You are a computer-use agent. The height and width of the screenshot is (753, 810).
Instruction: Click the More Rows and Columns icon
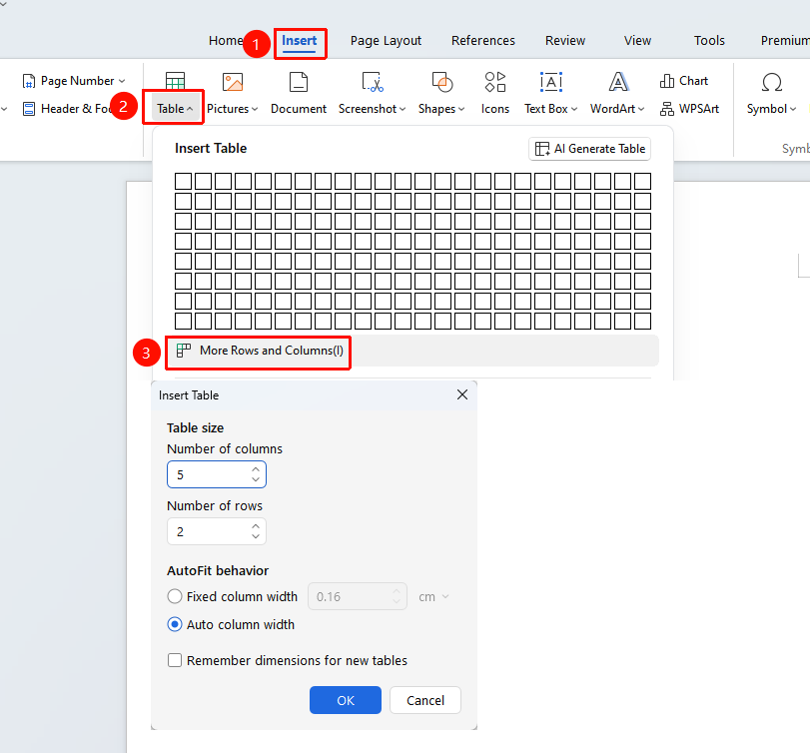(184, 351)
